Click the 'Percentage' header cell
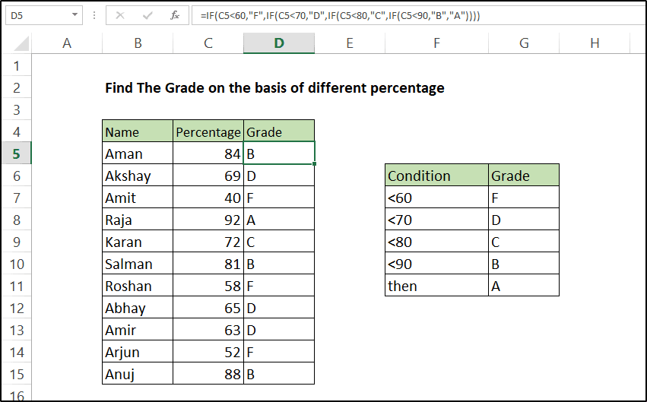The image size is (647, 402). pyautogui.click(x=208, y=131)
